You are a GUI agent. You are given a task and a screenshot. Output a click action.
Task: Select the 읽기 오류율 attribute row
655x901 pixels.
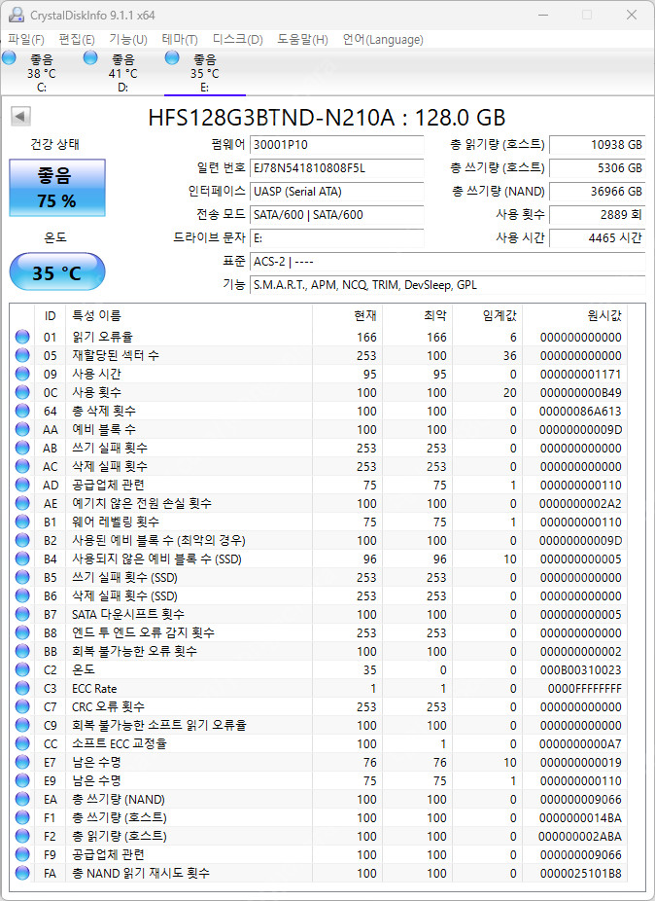[x=321, y=337]
